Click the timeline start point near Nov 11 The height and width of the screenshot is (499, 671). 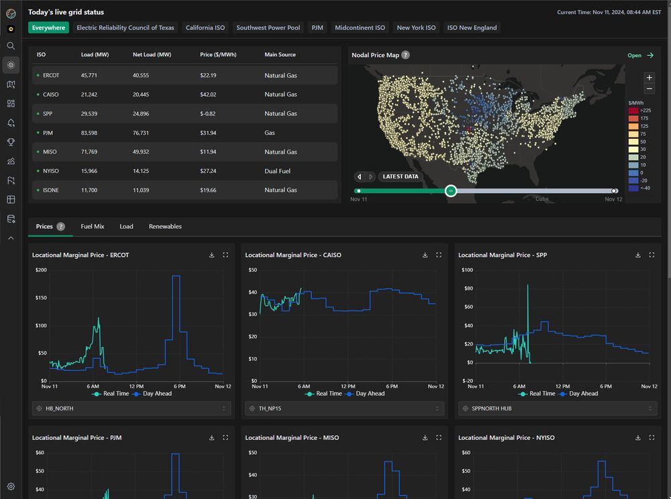click(358, 190)
